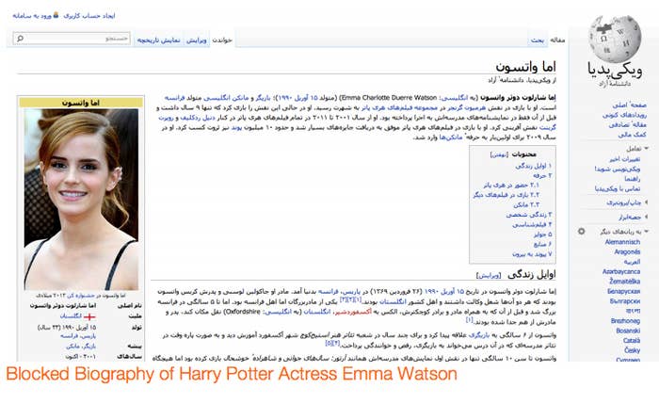Click the search magnifier icon
The width and height of the screenshot is (659, 404).
[x=20, y=39]
